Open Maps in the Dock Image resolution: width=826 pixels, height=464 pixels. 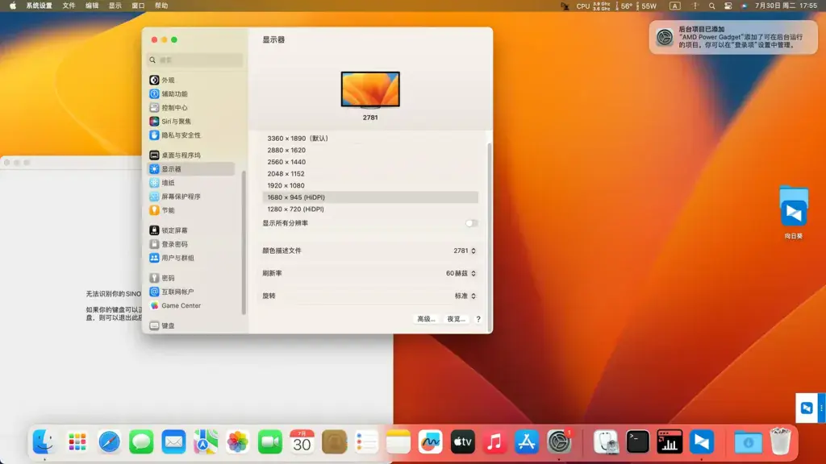pyautogui.click(x=206, y=442)
